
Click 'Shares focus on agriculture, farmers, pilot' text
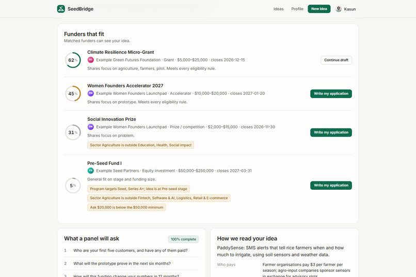(152, 69)
